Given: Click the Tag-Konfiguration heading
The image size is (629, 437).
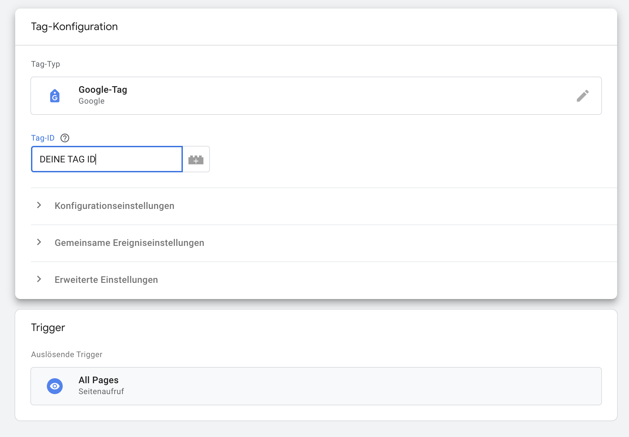Looking at the screenshot, I should point(74,27).
